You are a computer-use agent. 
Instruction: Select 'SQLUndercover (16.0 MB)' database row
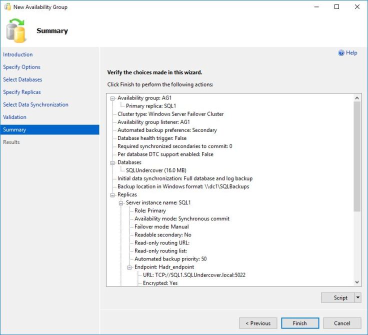click(156, 170)
